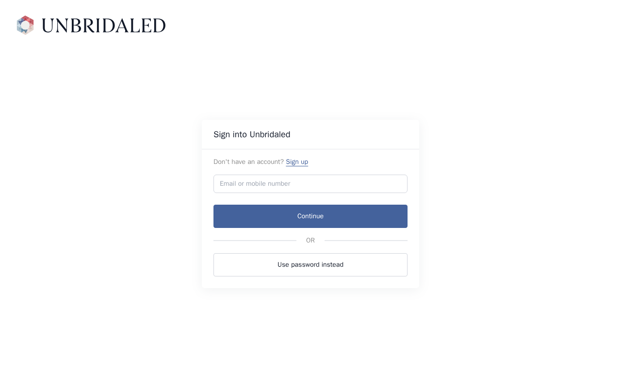Create an account using Sign up
The image size is (621, 388).
click(x=297, y=162)
